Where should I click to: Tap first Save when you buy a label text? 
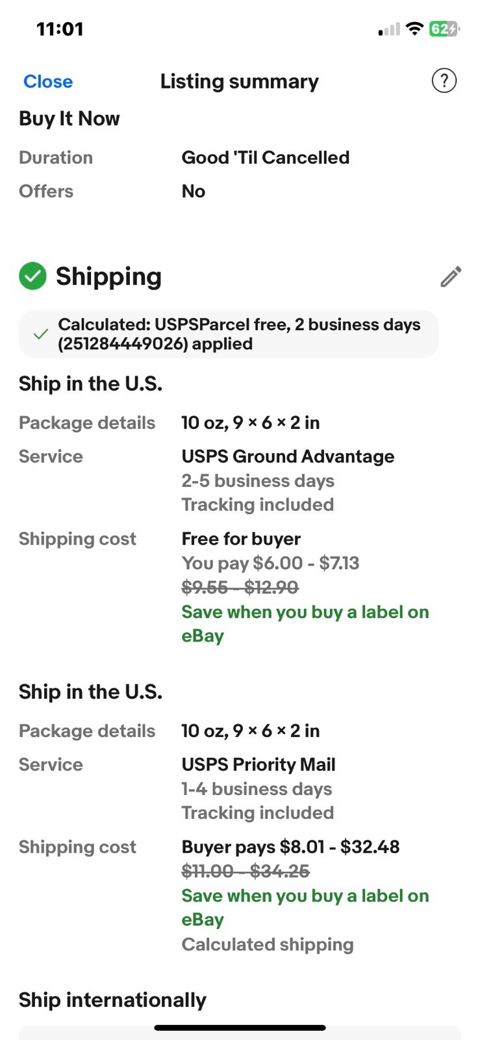(305, 624)
